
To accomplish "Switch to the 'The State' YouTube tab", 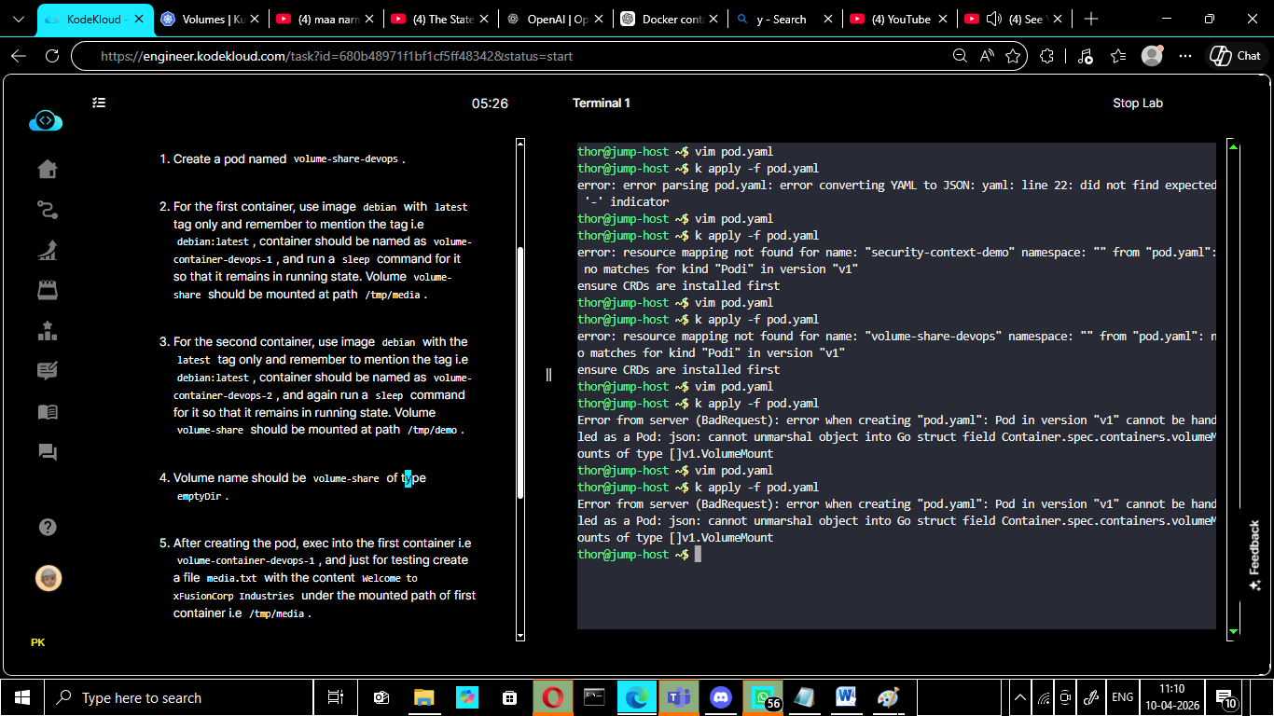I will pos(440,19).
